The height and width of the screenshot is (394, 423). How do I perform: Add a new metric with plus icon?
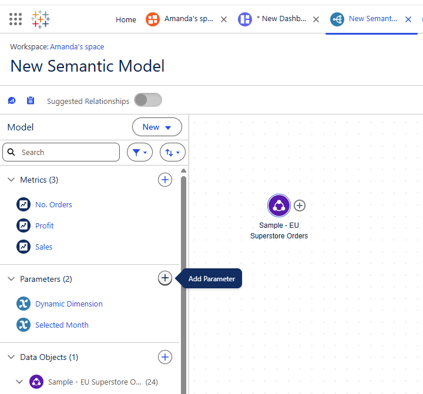point(165,180)
